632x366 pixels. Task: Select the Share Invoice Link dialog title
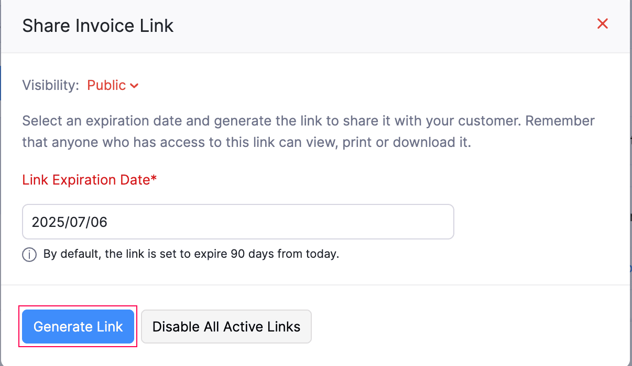click(x=97, y=25)
